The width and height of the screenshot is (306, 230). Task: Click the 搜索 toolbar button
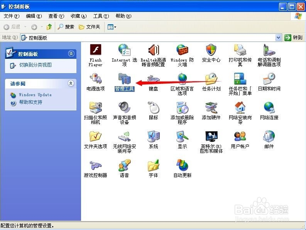tap(66, 27)
